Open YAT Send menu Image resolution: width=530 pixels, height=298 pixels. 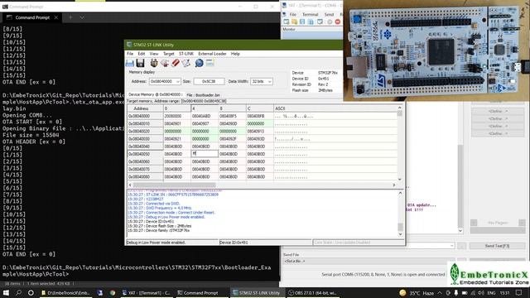329,15
